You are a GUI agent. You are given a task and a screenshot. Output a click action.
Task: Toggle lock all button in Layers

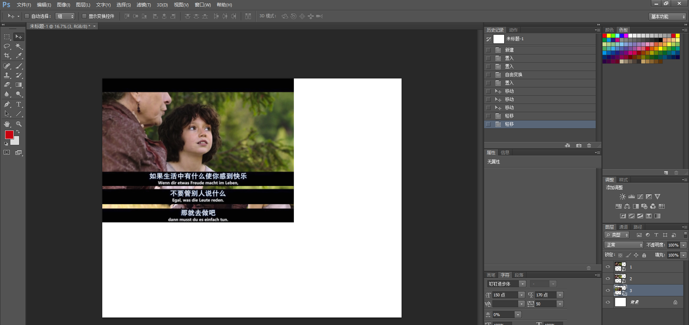(644, 255)
